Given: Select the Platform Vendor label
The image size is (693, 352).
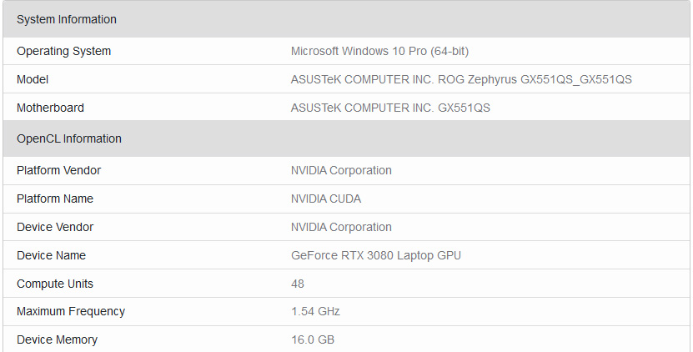Looking at the screenshot, I should 58,171.
